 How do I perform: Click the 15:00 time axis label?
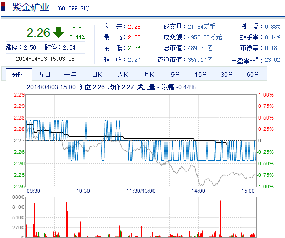click(x=248, y=191)
